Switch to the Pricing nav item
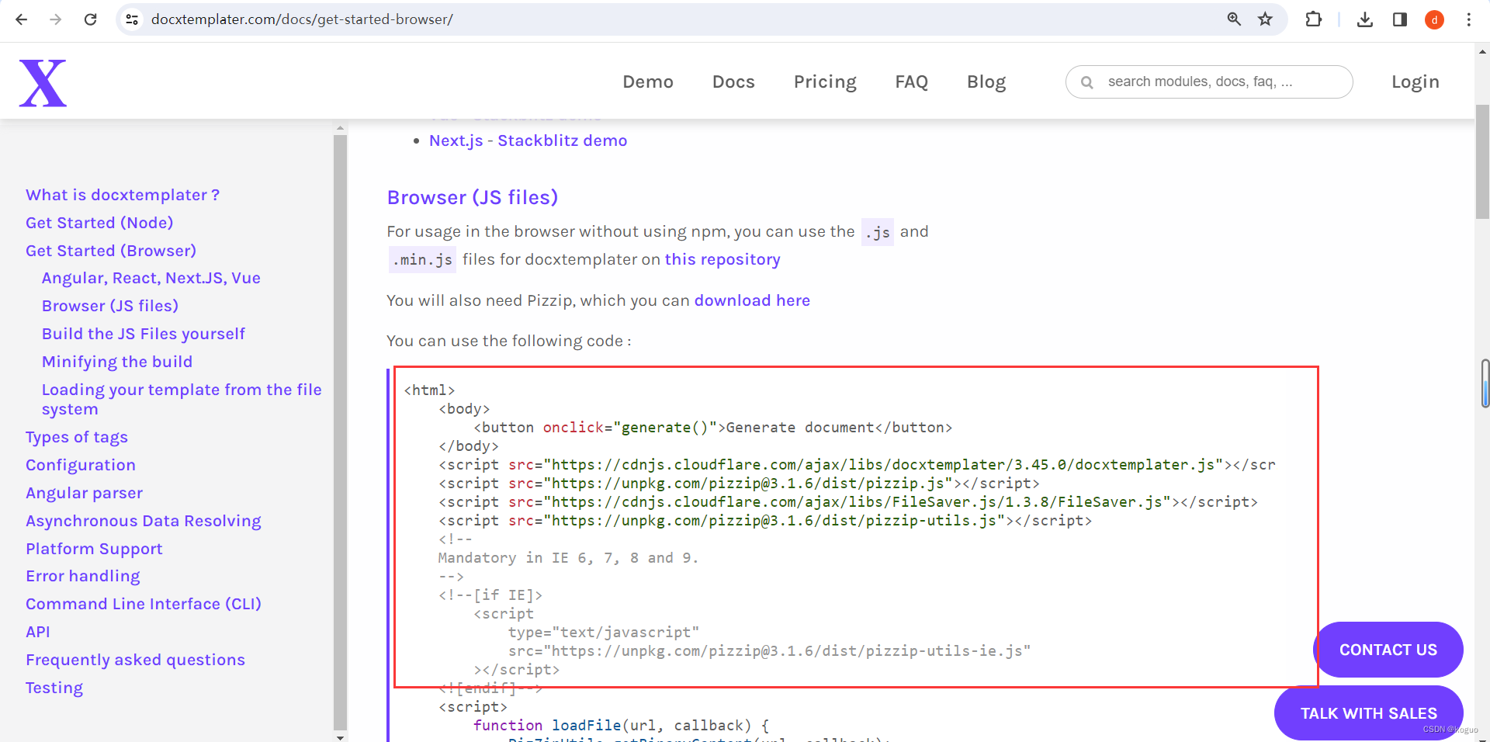 point(824,81)
